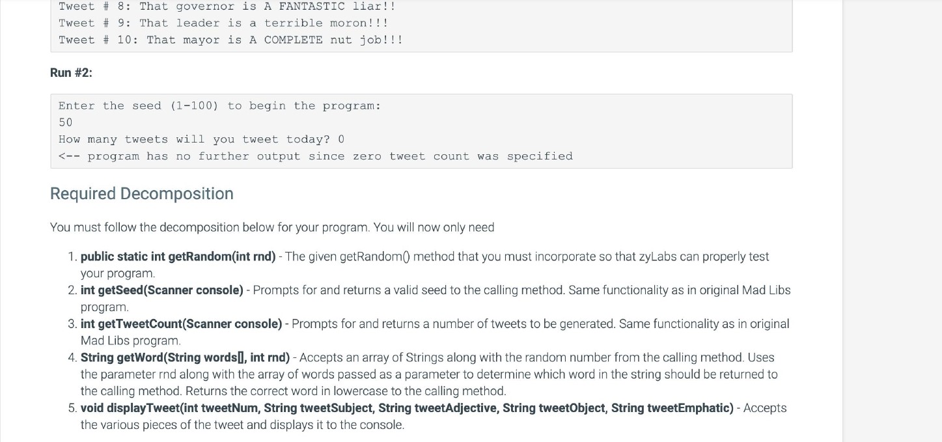Image resolution: width=942 pixels, height=442 pixels.
Task: Click the "You must follow the decomposition below" sentence
Action: [x=272, y=227]
